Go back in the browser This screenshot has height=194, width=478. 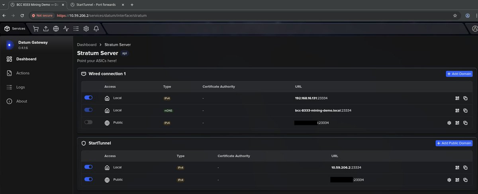[4, 16]
